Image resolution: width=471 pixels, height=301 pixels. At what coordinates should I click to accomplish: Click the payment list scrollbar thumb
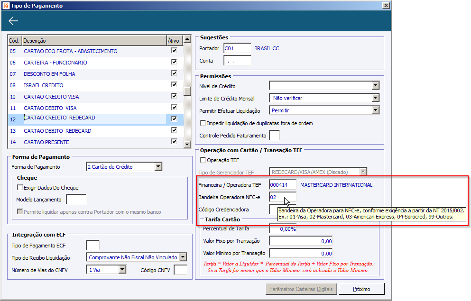187,91
